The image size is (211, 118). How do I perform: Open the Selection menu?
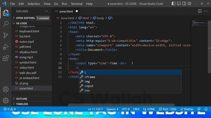(34, 4)
